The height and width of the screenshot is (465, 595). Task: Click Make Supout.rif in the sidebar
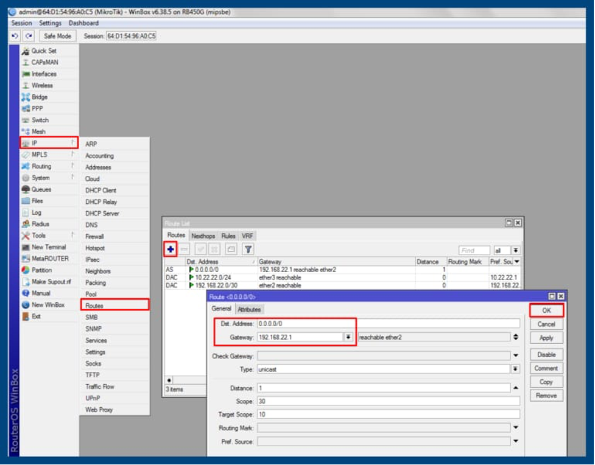point(49,282)
